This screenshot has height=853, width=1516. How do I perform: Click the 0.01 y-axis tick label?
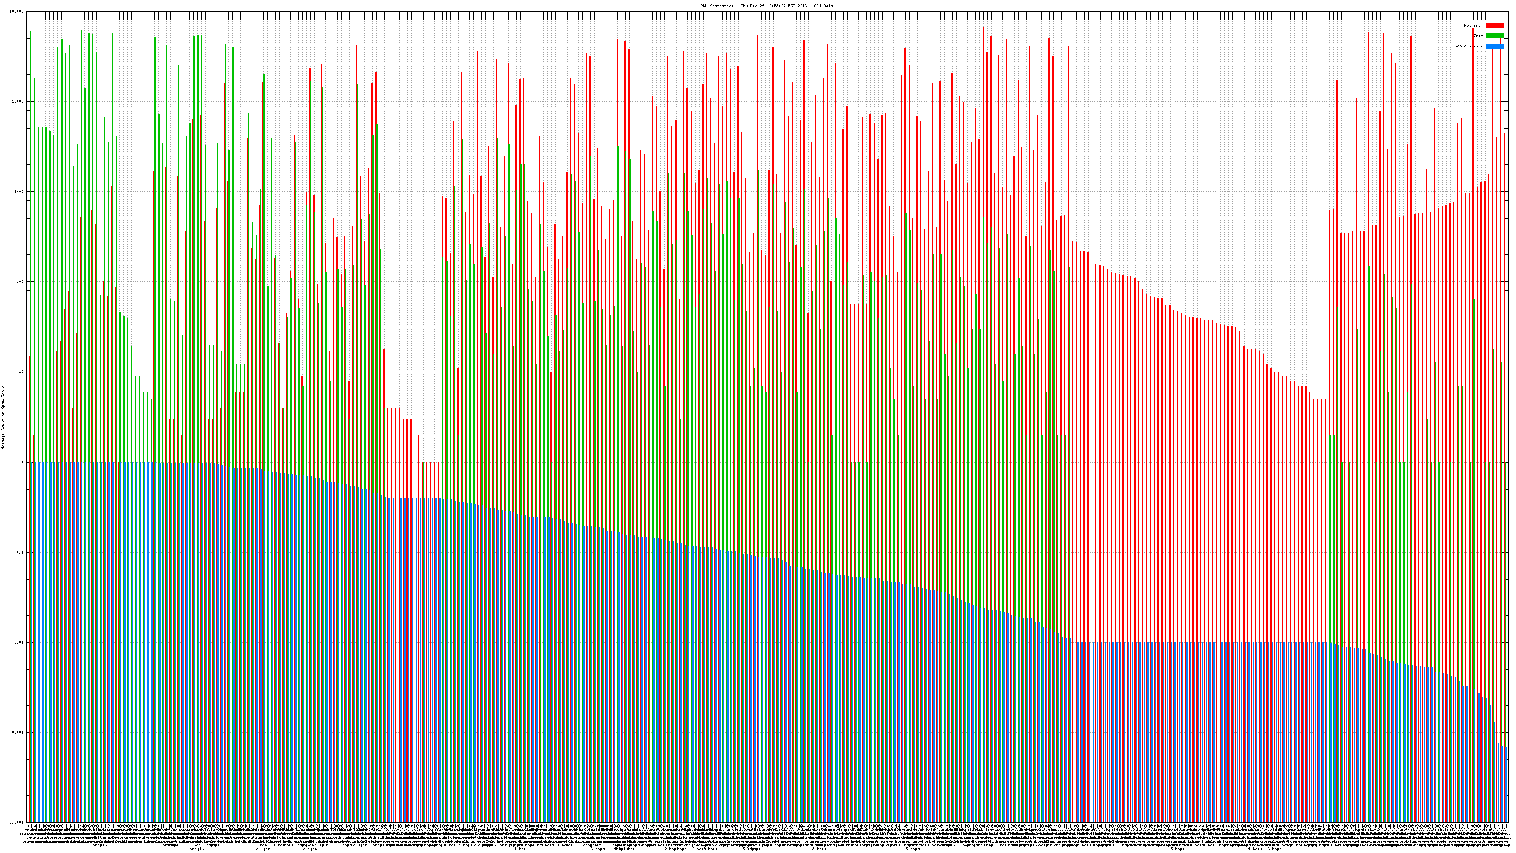pos(19,642)
